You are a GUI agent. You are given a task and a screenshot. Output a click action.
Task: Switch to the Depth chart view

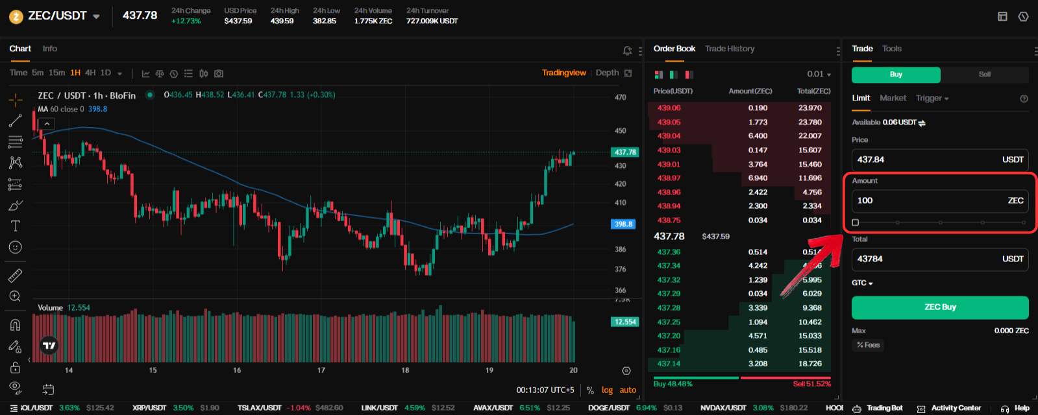tap(607, 73)
